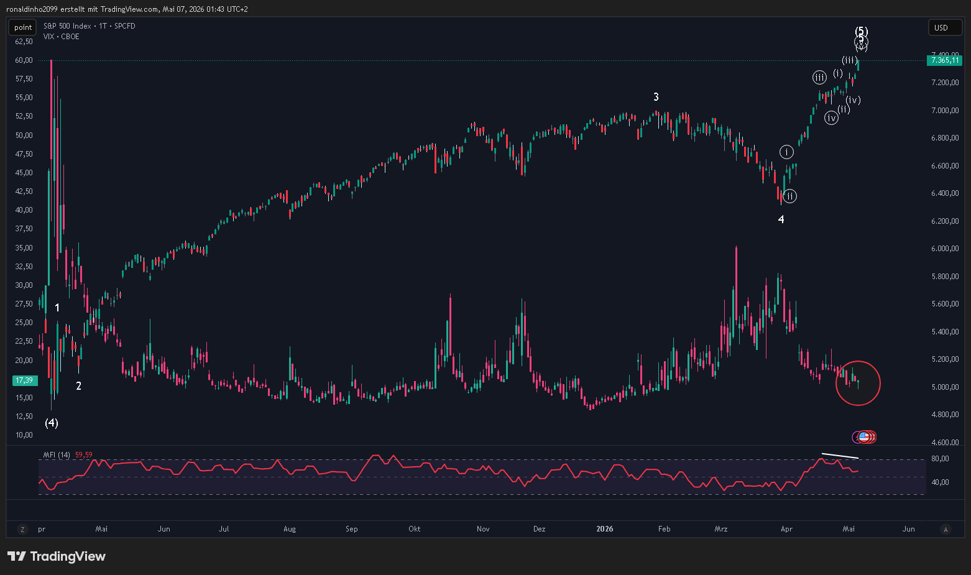Open the TradingView logo link
The image size is (971, 575).
click(57, 556)
